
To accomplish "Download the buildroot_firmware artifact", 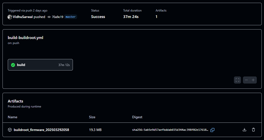I will pyautogui.click(x=244, y=130).
